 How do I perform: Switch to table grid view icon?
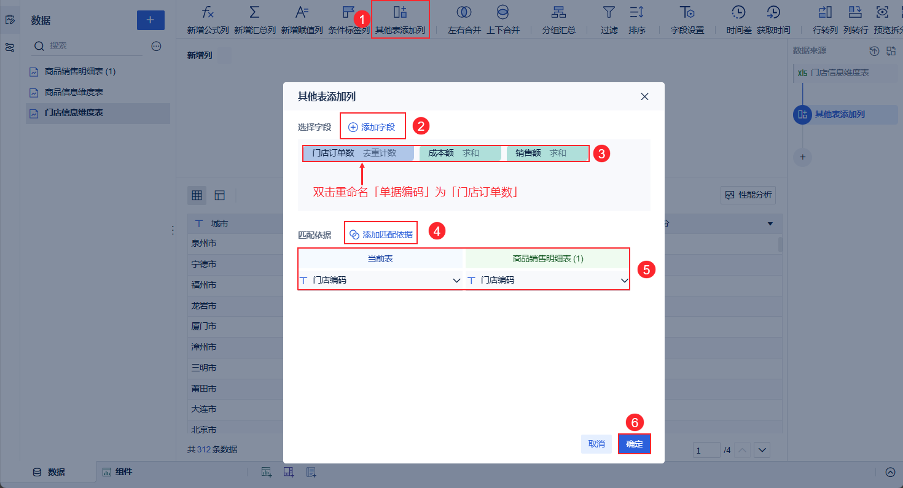click(197, 195)
